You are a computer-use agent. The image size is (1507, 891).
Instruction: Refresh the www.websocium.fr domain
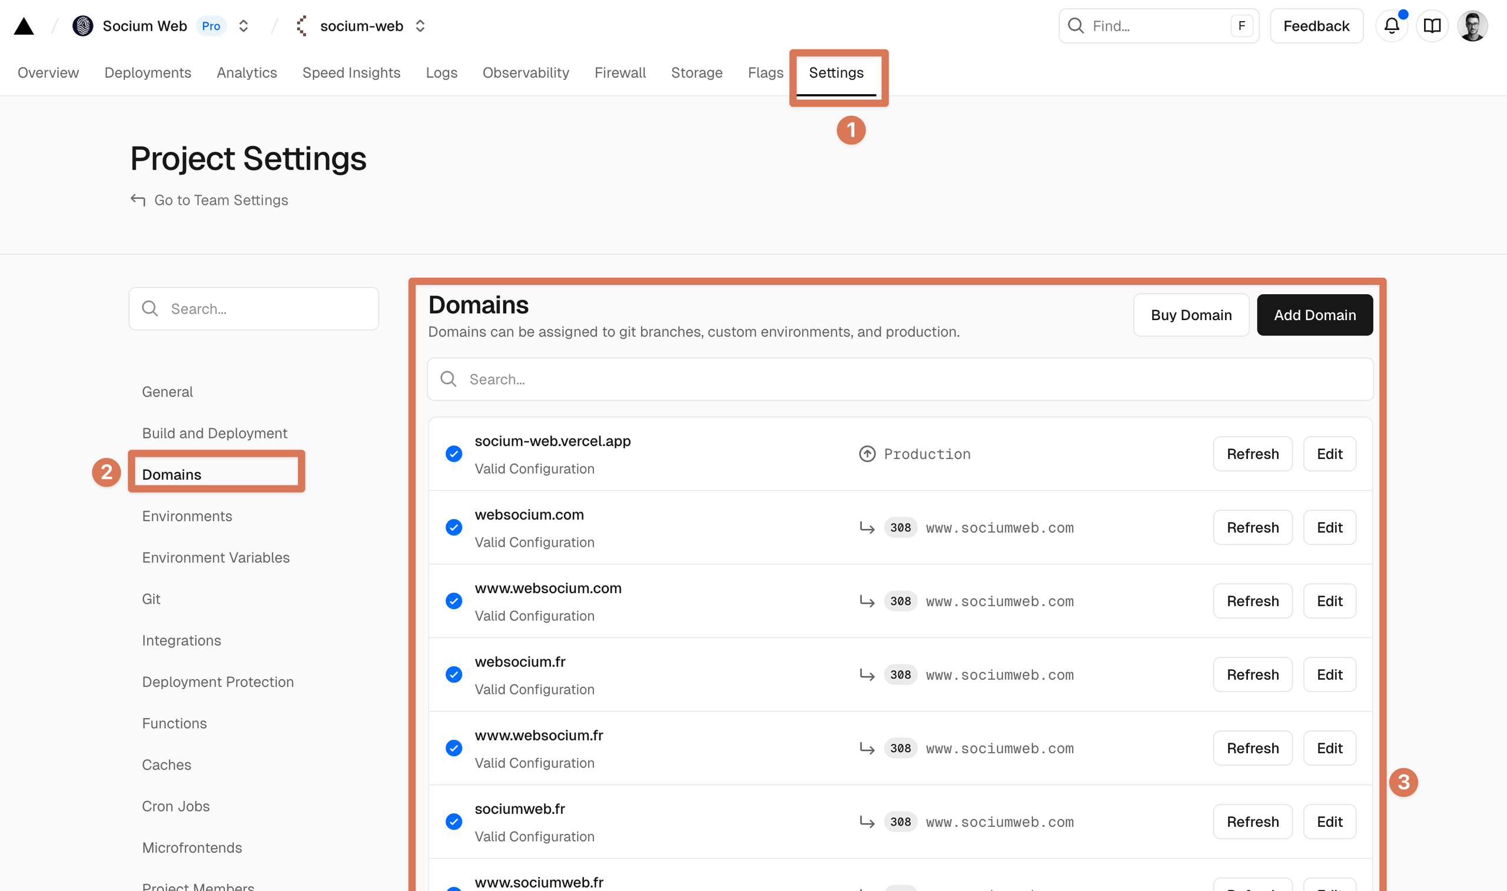[1253, 748]
